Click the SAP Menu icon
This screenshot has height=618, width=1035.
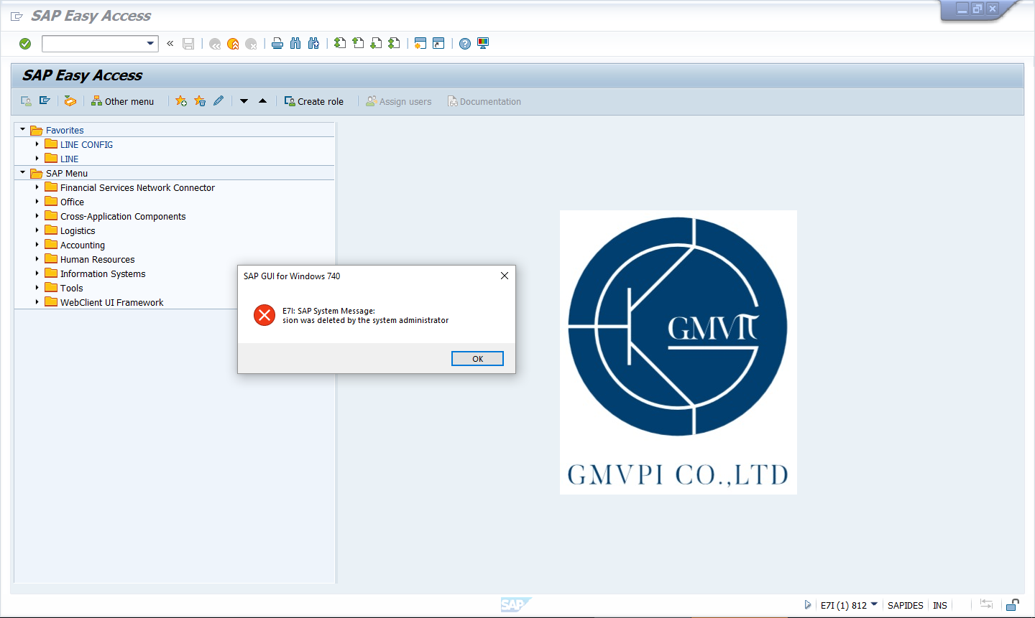45,101
